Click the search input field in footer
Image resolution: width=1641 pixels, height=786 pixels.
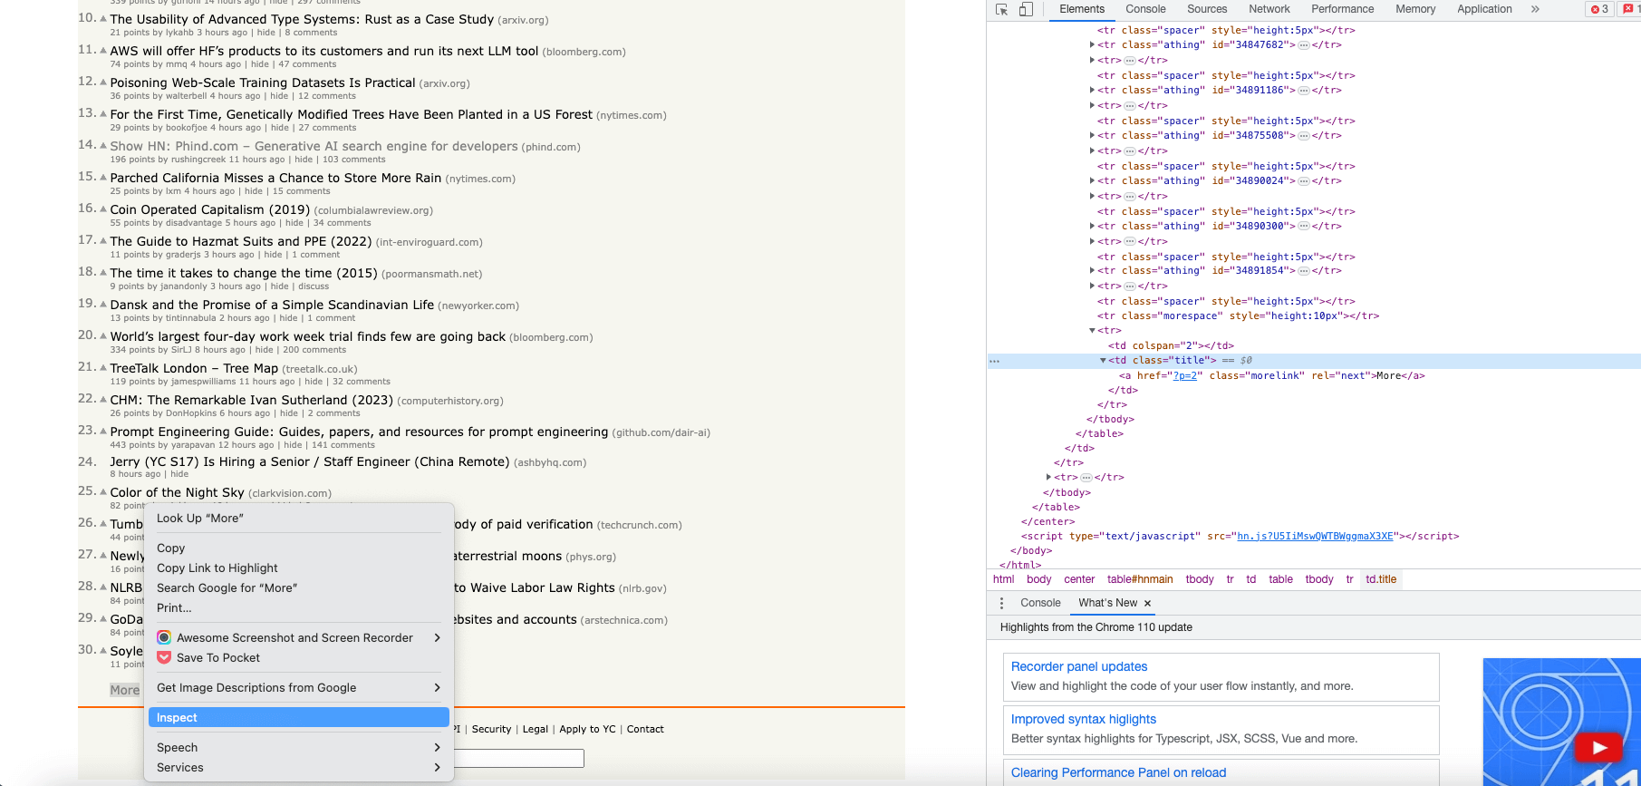tap(518, 758)
